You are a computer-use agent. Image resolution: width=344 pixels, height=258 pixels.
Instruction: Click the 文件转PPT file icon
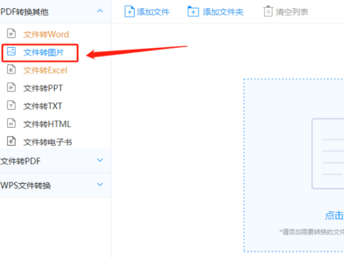click(11, 88)
